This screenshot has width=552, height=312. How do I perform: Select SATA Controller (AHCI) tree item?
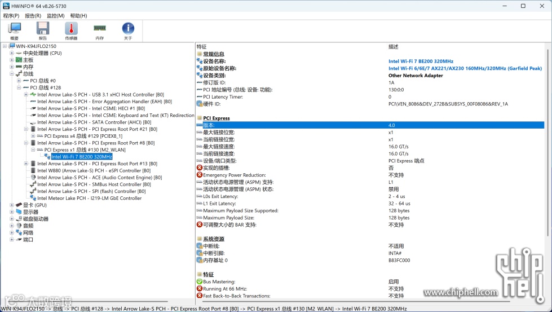pos(94,122)
